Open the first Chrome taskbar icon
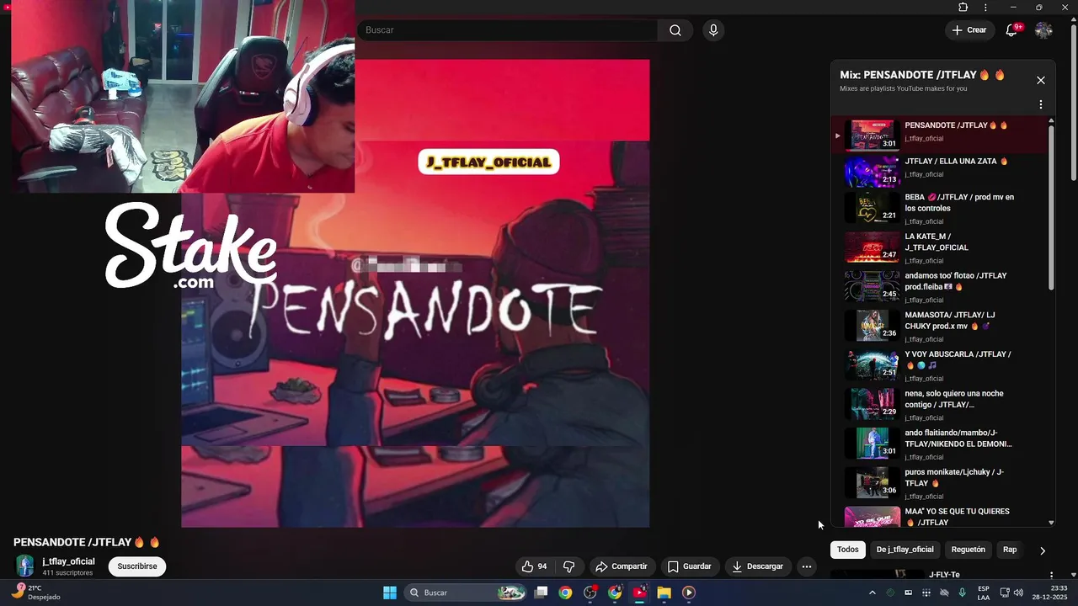 click(565, 593)
